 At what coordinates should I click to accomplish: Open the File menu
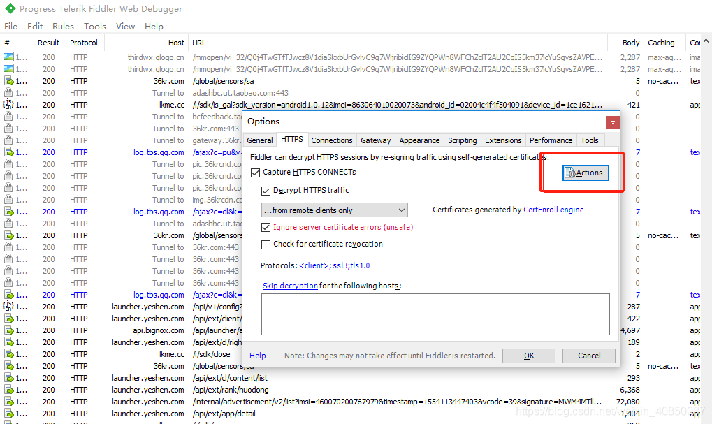[11, 27]
